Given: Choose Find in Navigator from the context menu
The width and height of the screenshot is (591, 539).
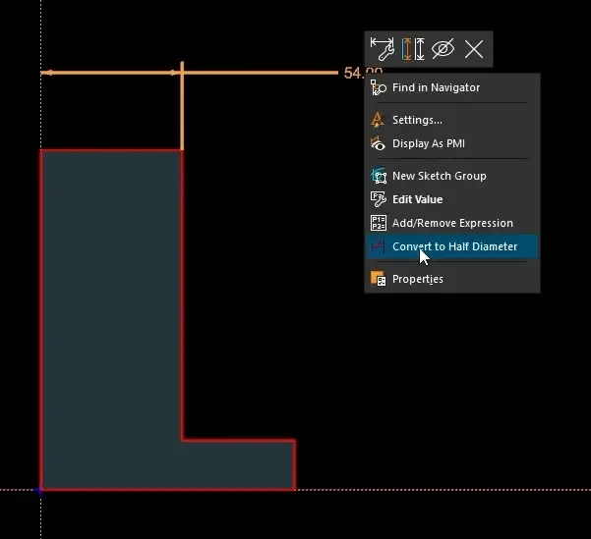Looking at the screenshot, I should (452, 87).
